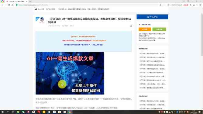This screenshot has height=114, width=203.
Task: Click the 'AI一键生成爆款文章' banner image
Action: 70,73
